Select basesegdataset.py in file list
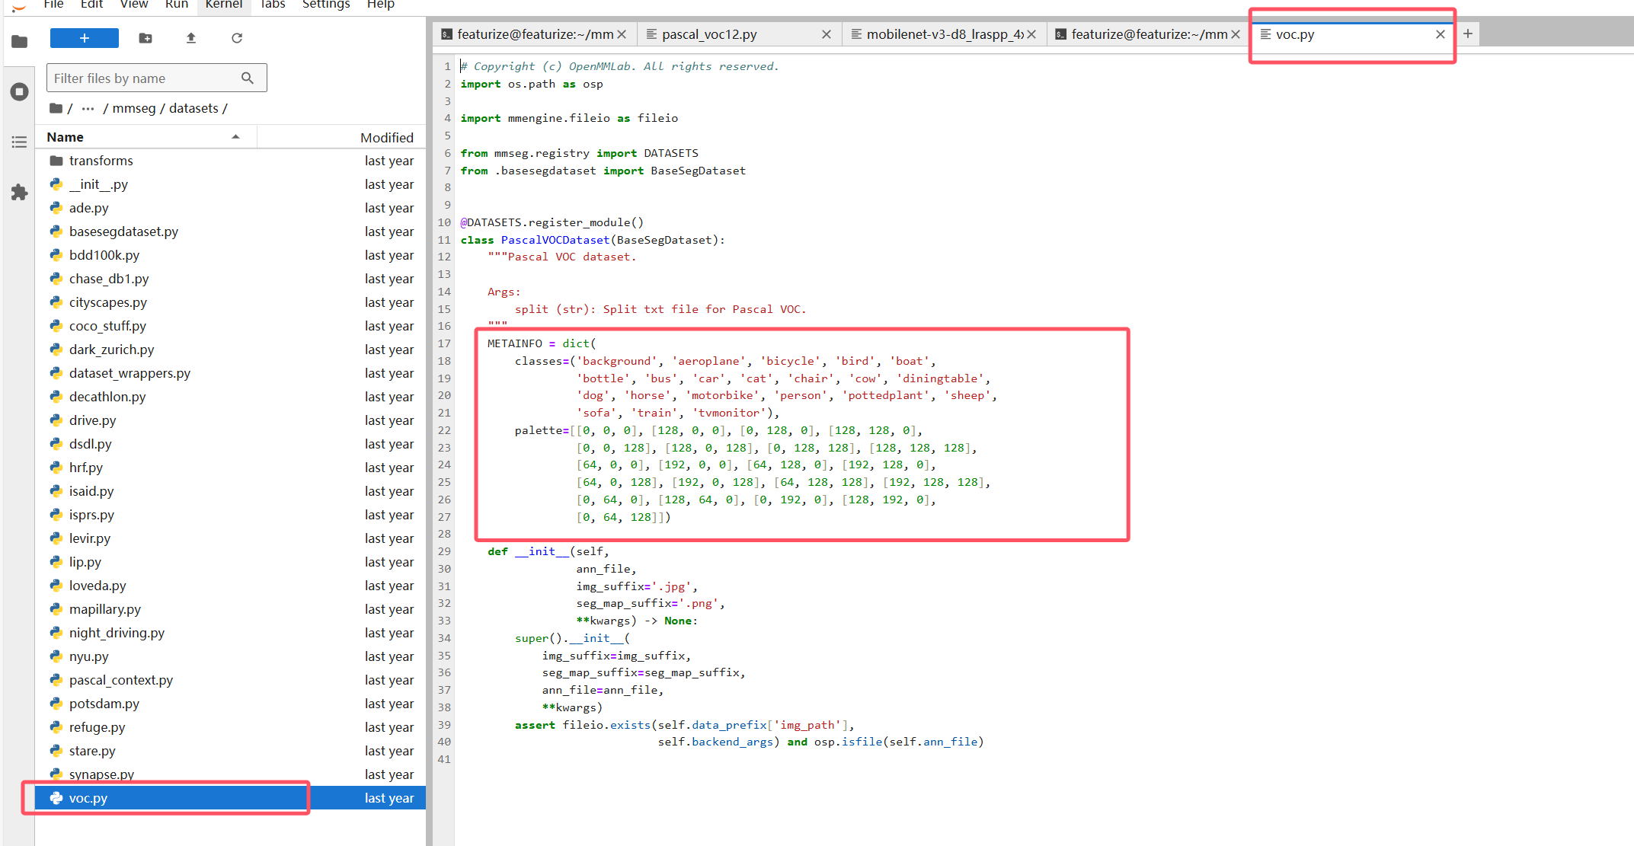The width and height of the screenshot is (1634, 846). 230,231
